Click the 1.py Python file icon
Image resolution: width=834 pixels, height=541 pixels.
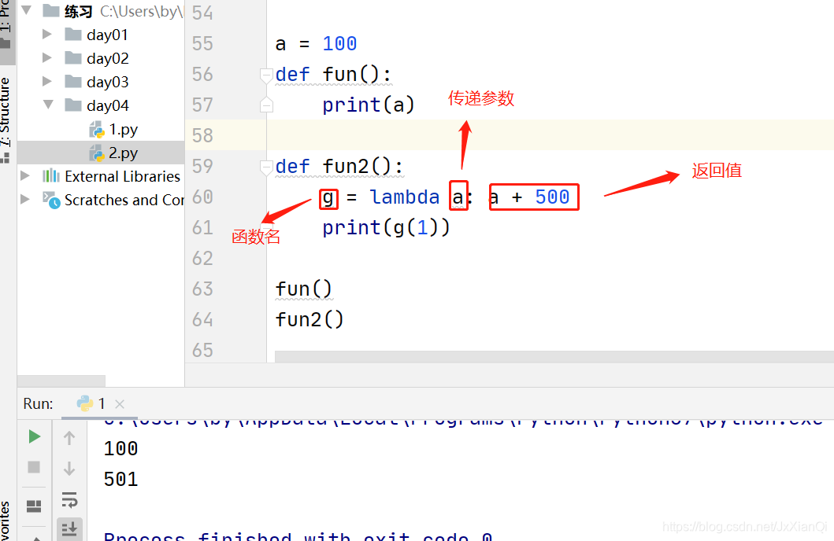(97, 130)
